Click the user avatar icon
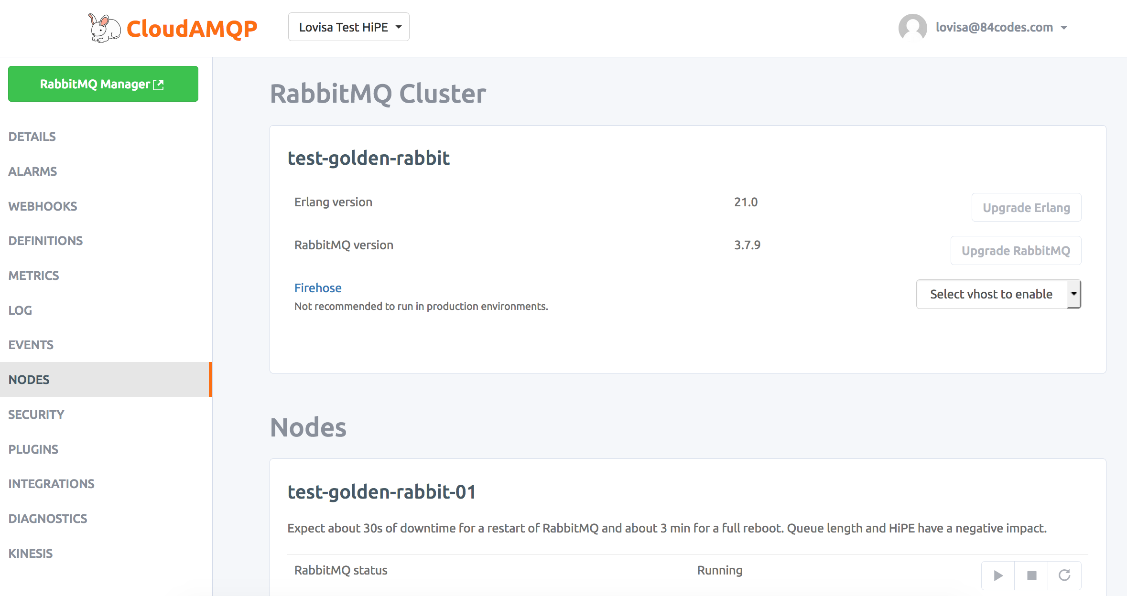Image resolution: width=1127 pixels, height=596 pixels. (912, 28)
